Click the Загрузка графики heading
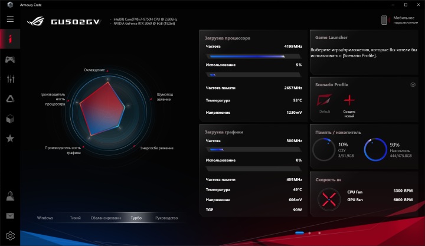Screen dimensions: 425x246 (x=224, y=132)
